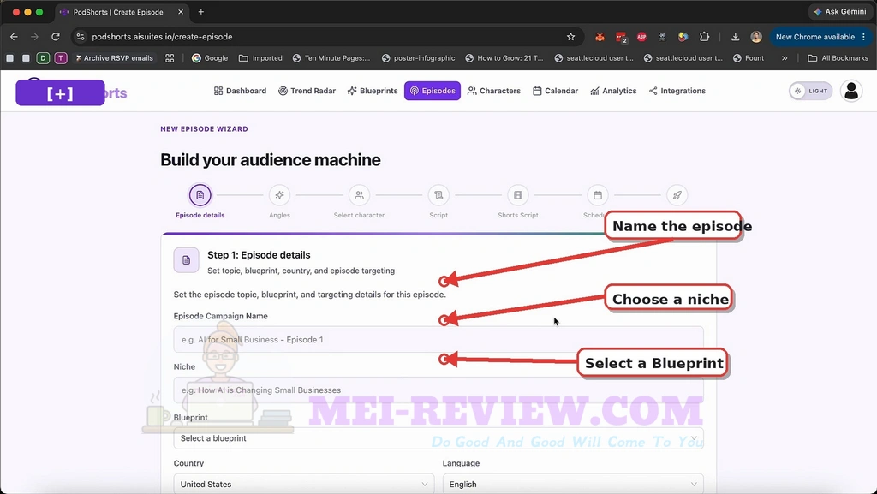877x494 pixels.
Task: Click the Chrome profile avatar
Action: tap(756, 37)
